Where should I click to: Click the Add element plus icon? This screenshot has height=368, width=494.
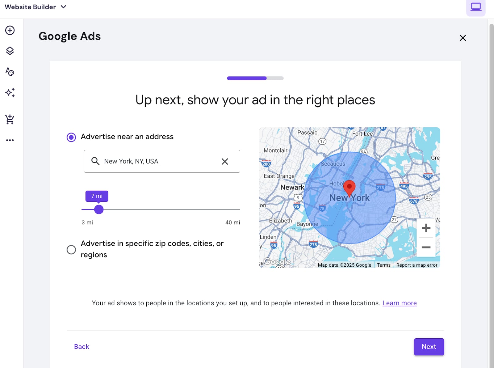click(10, 30)
